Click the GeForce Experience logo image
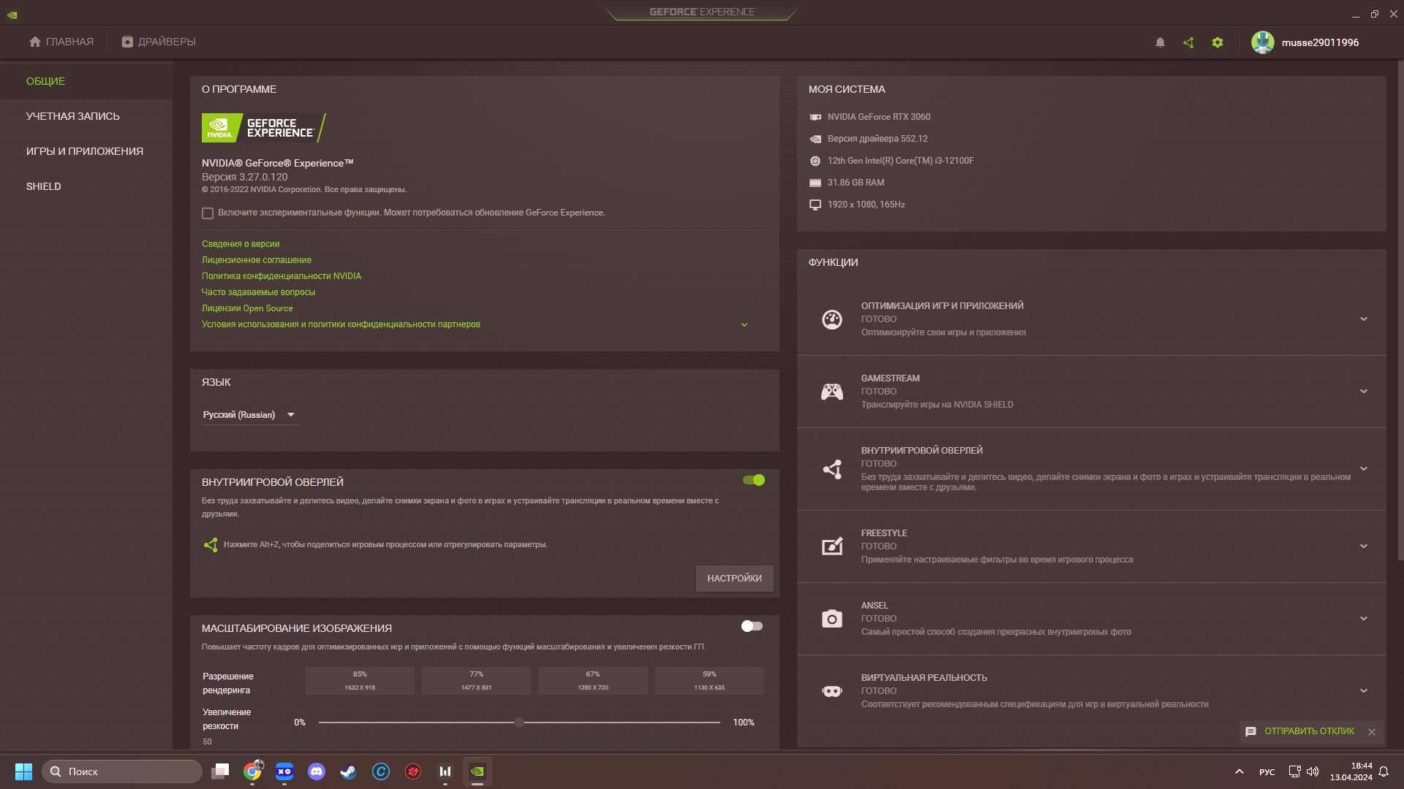 (264, 128)
